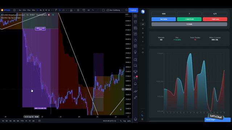
Task: Open the streams icon with red badge
Action: coord(135,78)
